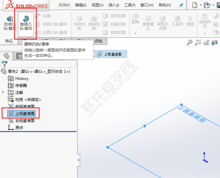Click the upper Lofted Cut (放样切割) tool
This screenshot has width=220, height=178.
[x=114, y=16]
